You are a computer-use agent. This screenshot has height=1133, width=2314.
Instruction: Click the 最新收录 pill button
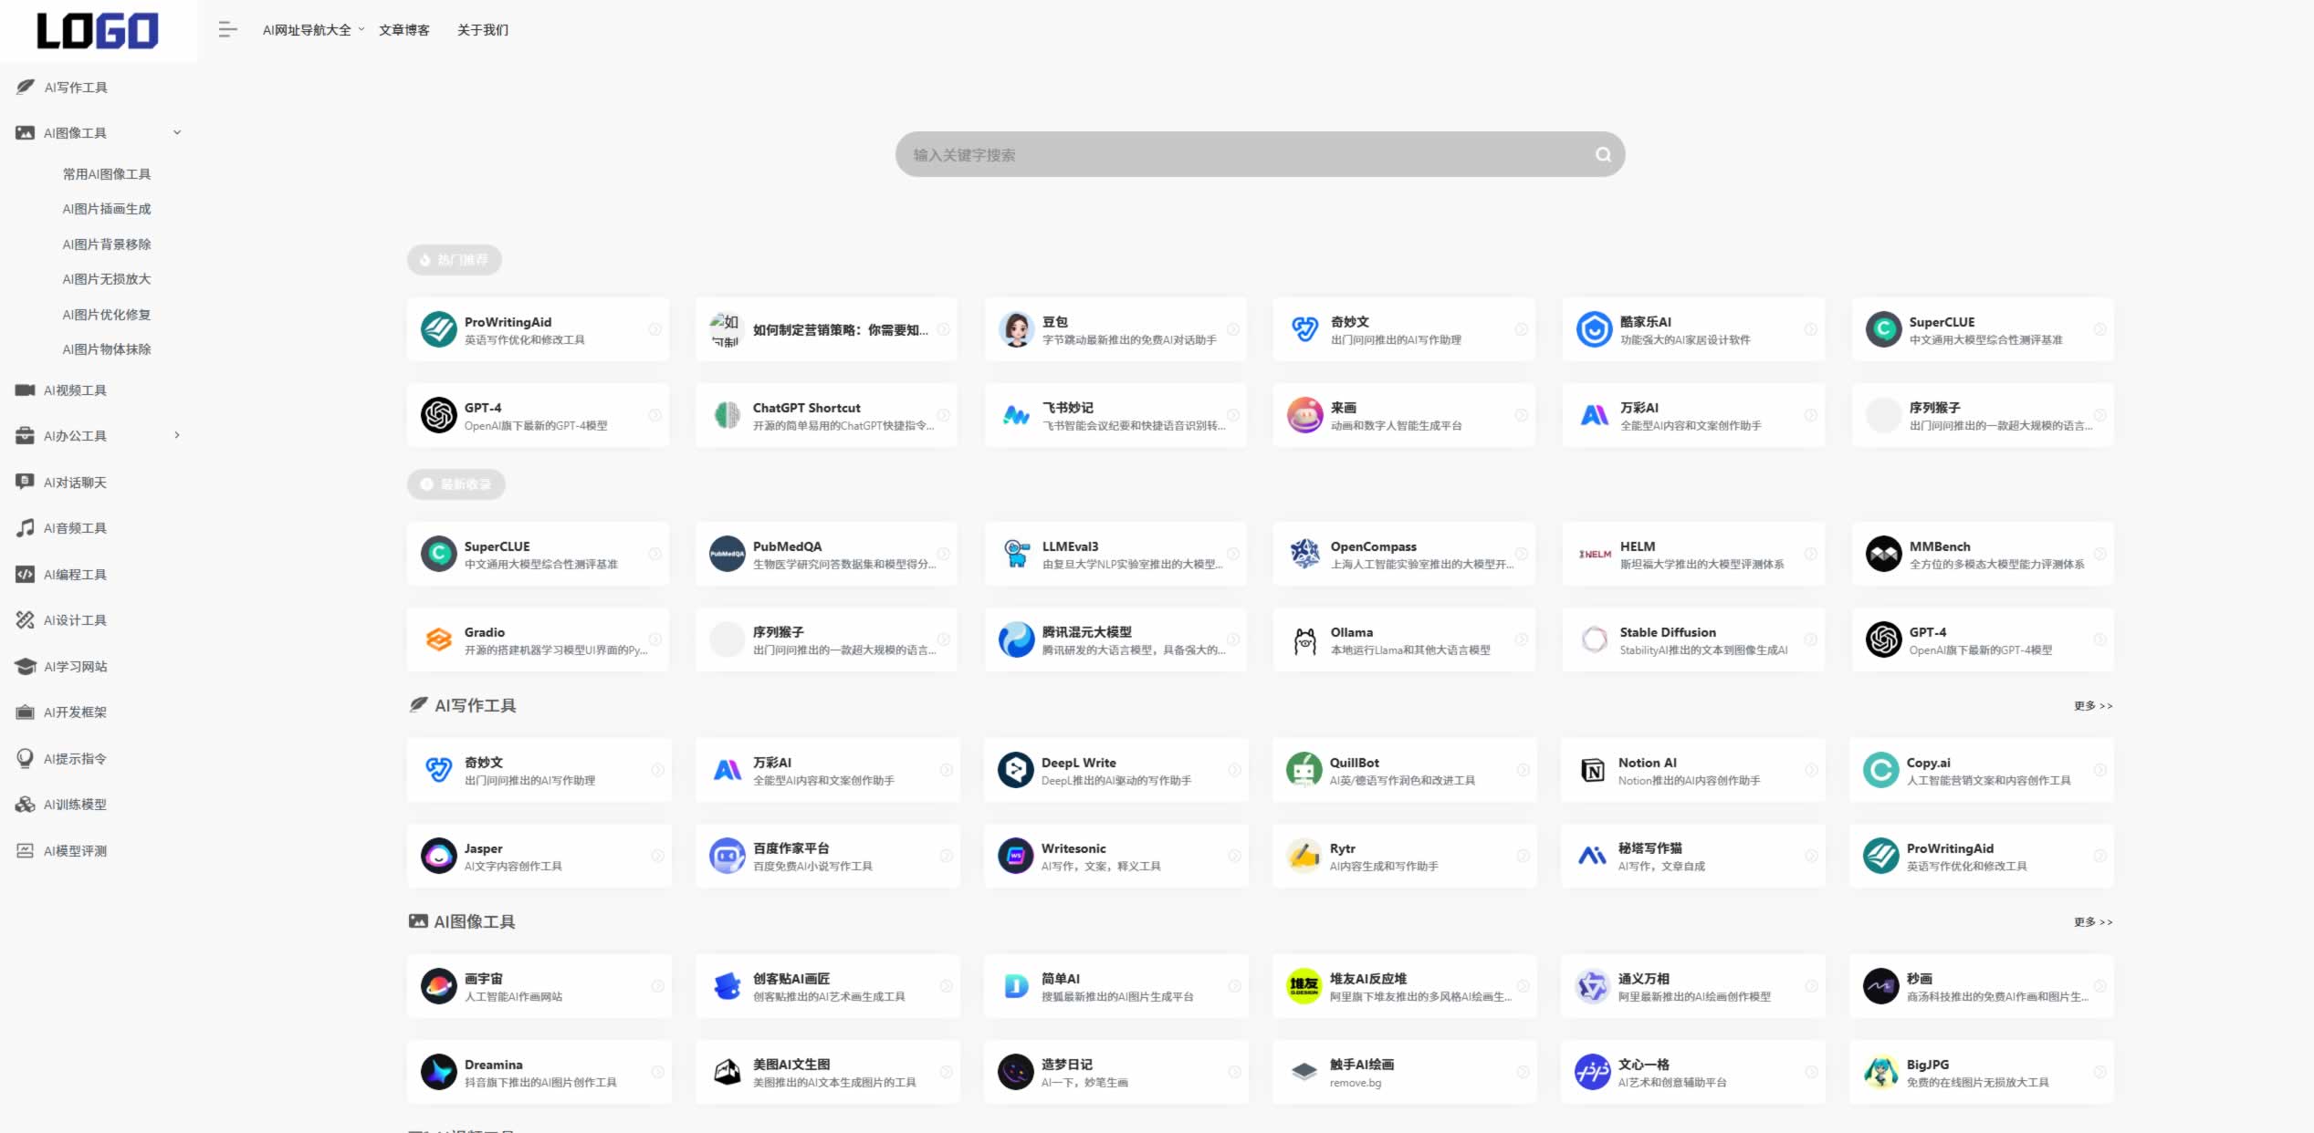tap(455, 484)
